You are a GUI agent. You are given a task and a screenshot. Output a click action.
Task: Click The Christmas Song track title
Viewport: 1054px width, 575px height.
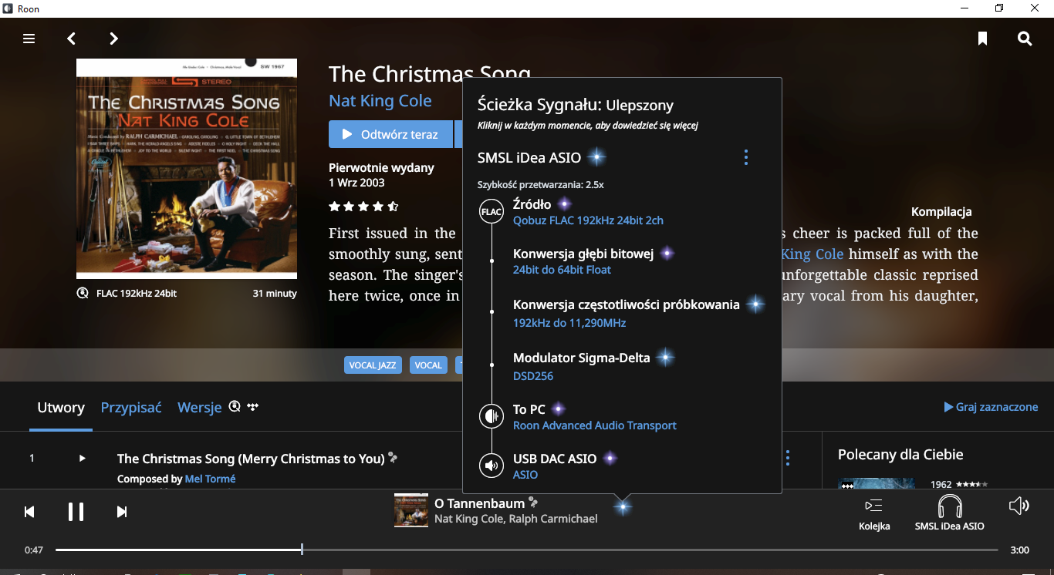[251, 459]
